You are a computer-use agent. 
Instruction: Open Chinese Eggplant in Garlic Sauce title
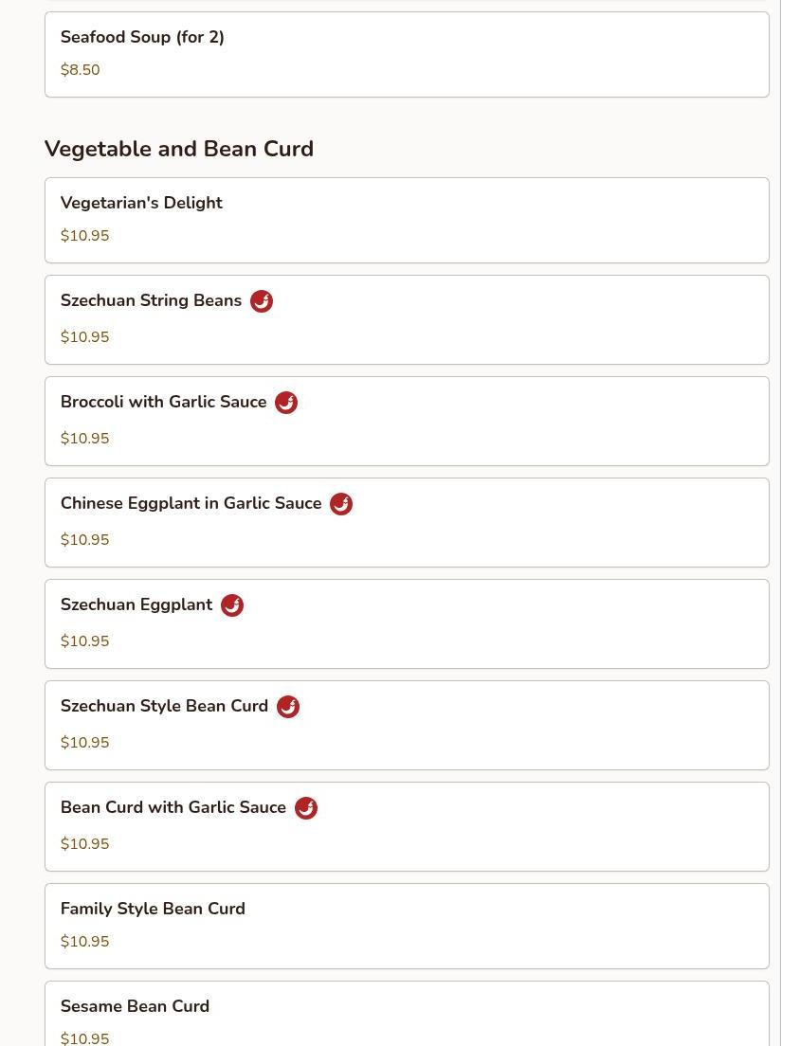click(191, 503)
